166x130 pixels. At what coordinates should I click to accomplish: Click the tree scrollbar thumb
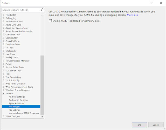[x=42, y=85]
